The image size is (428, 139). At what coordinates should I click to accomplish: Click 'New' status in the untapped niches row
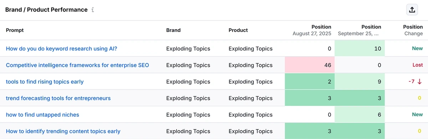tap(417, 115)
